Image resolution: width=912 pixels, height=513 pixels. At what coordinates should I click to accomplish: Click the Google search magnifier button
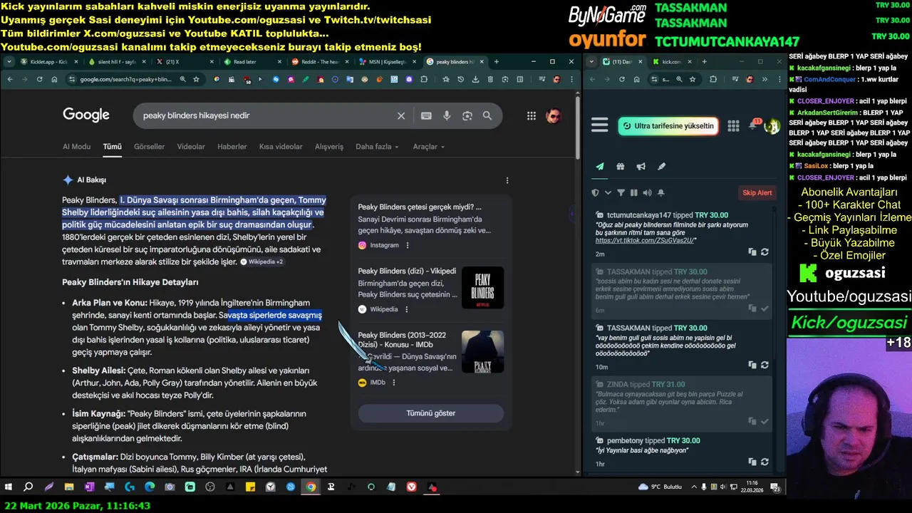pos(487,115)
